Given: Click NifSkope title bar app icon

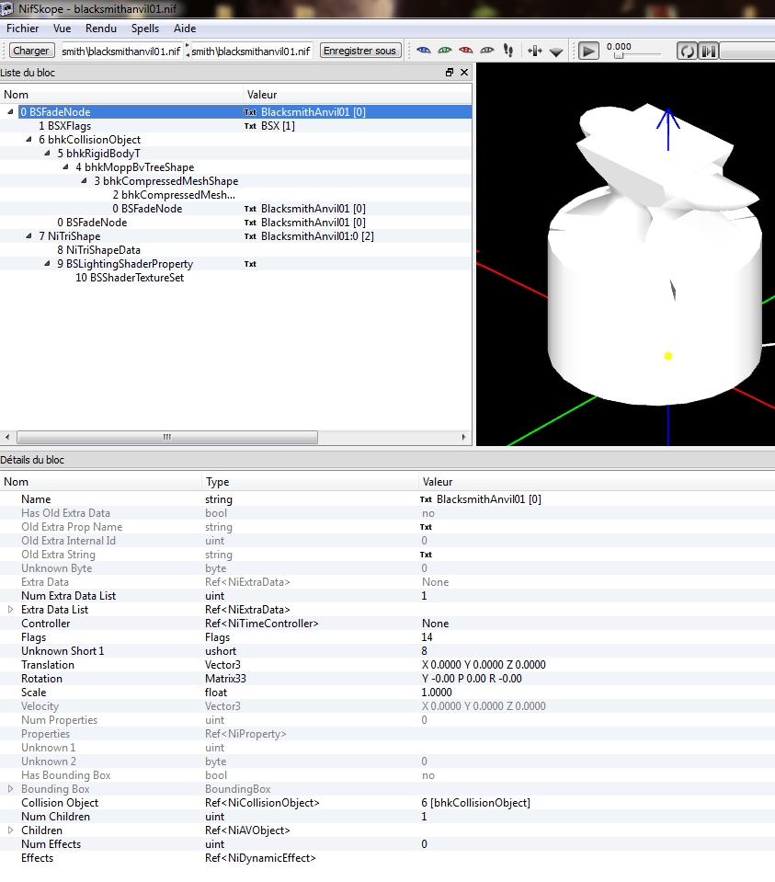Looking at the screenshot, I should 6,8.
